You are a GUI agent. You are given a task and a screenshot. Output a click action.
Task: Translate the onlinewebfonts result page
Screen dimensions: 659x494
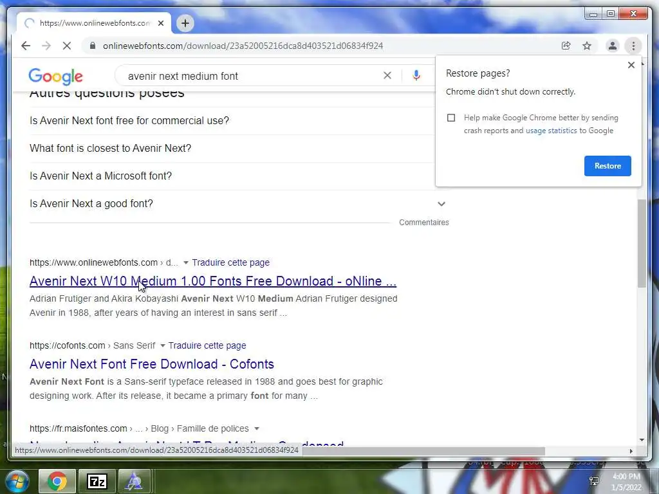[231, 263]
